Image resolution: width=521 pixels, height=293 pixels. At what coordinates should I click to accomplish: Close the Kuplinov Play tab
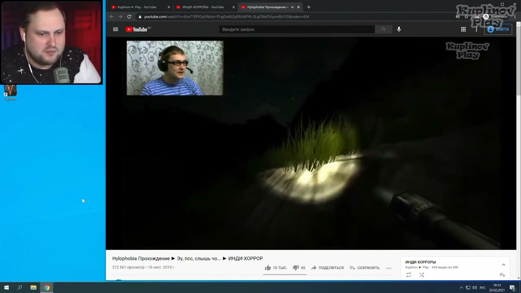(x=169, y=7)
